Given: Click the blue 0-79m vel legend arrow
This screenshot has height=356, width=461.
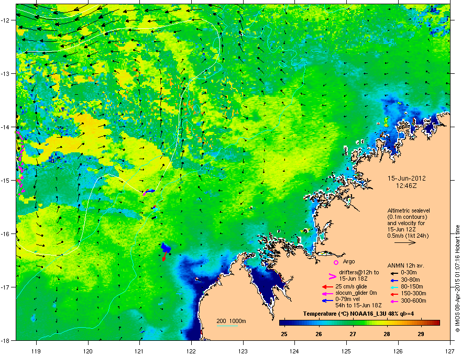Looking at the screenshot, I should (x=327, y=301).
